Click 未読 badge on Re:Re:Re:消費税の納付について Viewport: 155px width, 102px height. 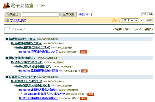point(83,52)
